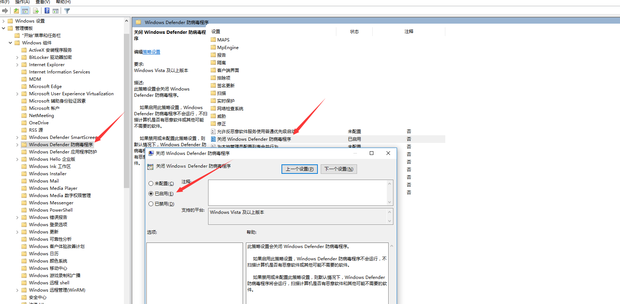Click the 扫描 folder icon
Screen dimensions: 620x304
[x=214, y=93]
